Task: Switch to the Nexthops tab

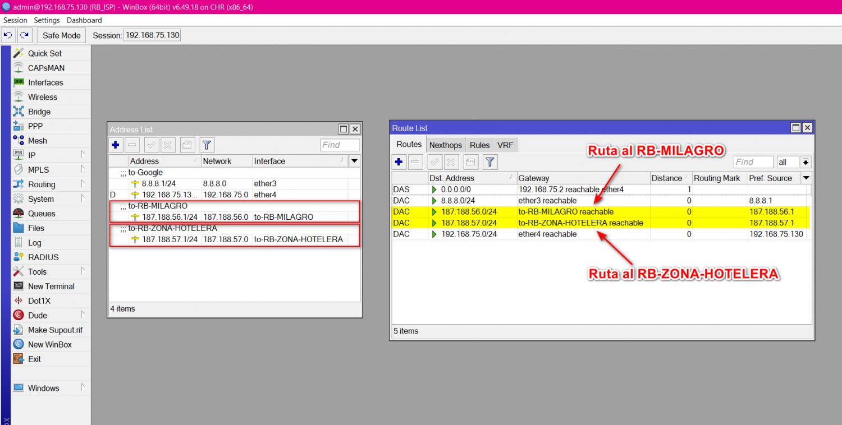Action: click(x=445, y=145)
